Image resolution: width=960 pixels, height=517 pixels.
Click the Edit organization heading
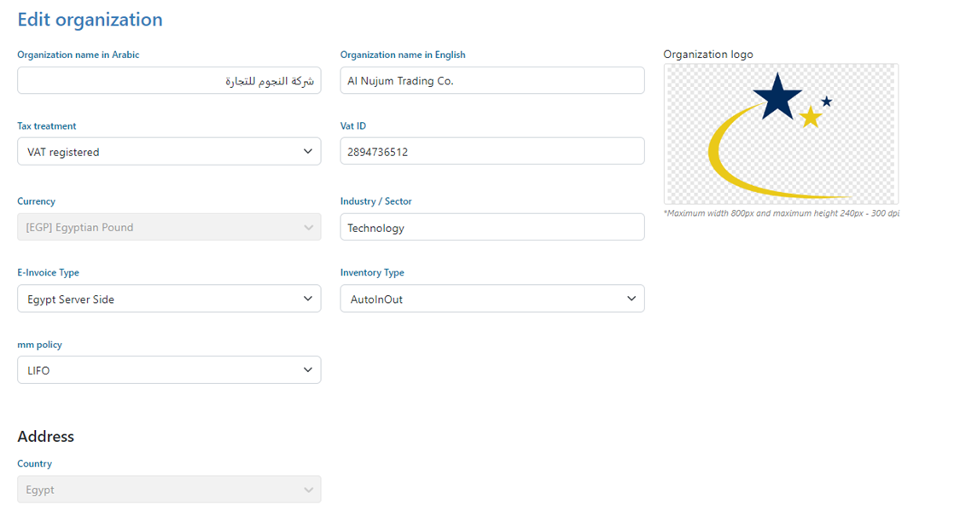[x=90, y=20]
